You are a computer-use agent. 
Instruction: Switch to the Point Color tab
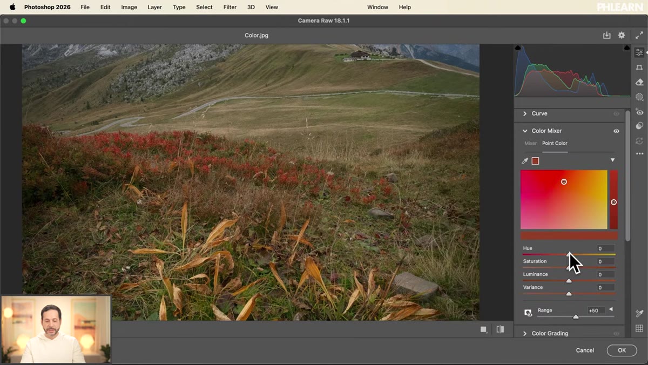coord(555,143)
